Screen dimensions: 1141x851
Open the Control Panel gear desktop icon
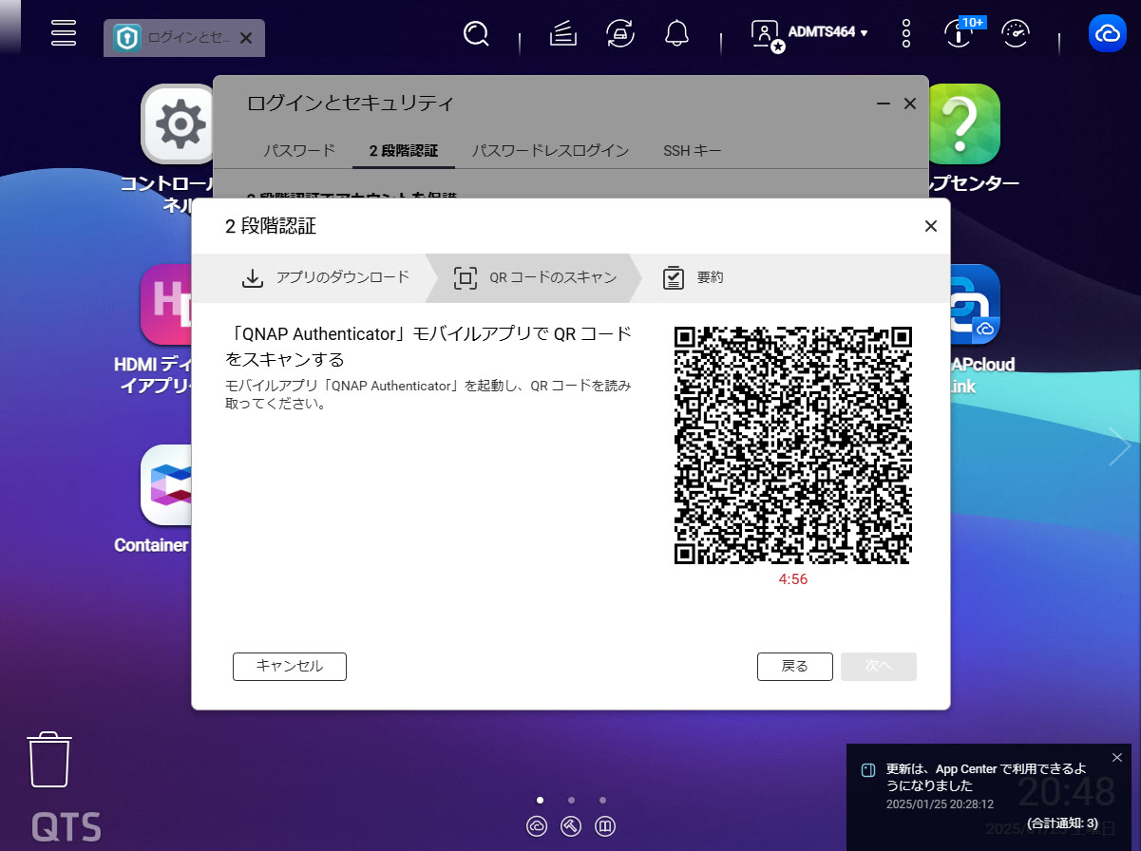[x=181, y=123]
